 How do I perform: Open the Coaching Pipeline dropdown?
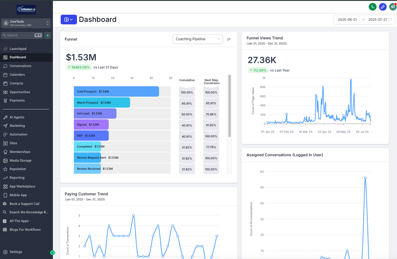coord(198,39)
